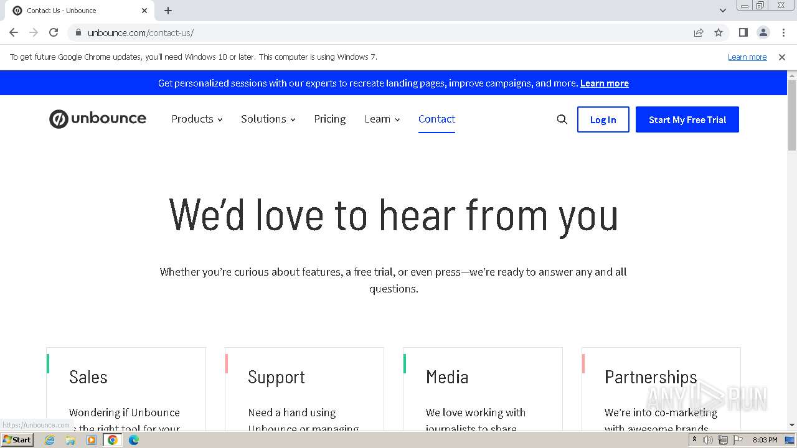Click the browser forward arrow

click(34, 32)
